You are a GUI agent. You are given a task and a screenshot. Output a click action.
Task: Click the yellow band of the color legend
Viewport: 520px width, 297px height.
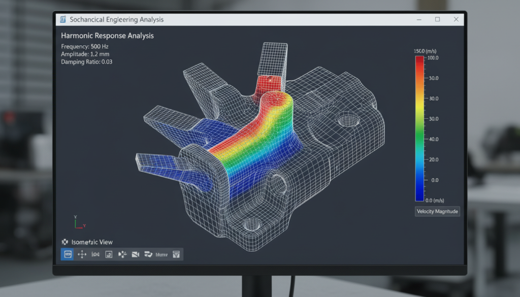pyautogui.click(x=419, y=107)
